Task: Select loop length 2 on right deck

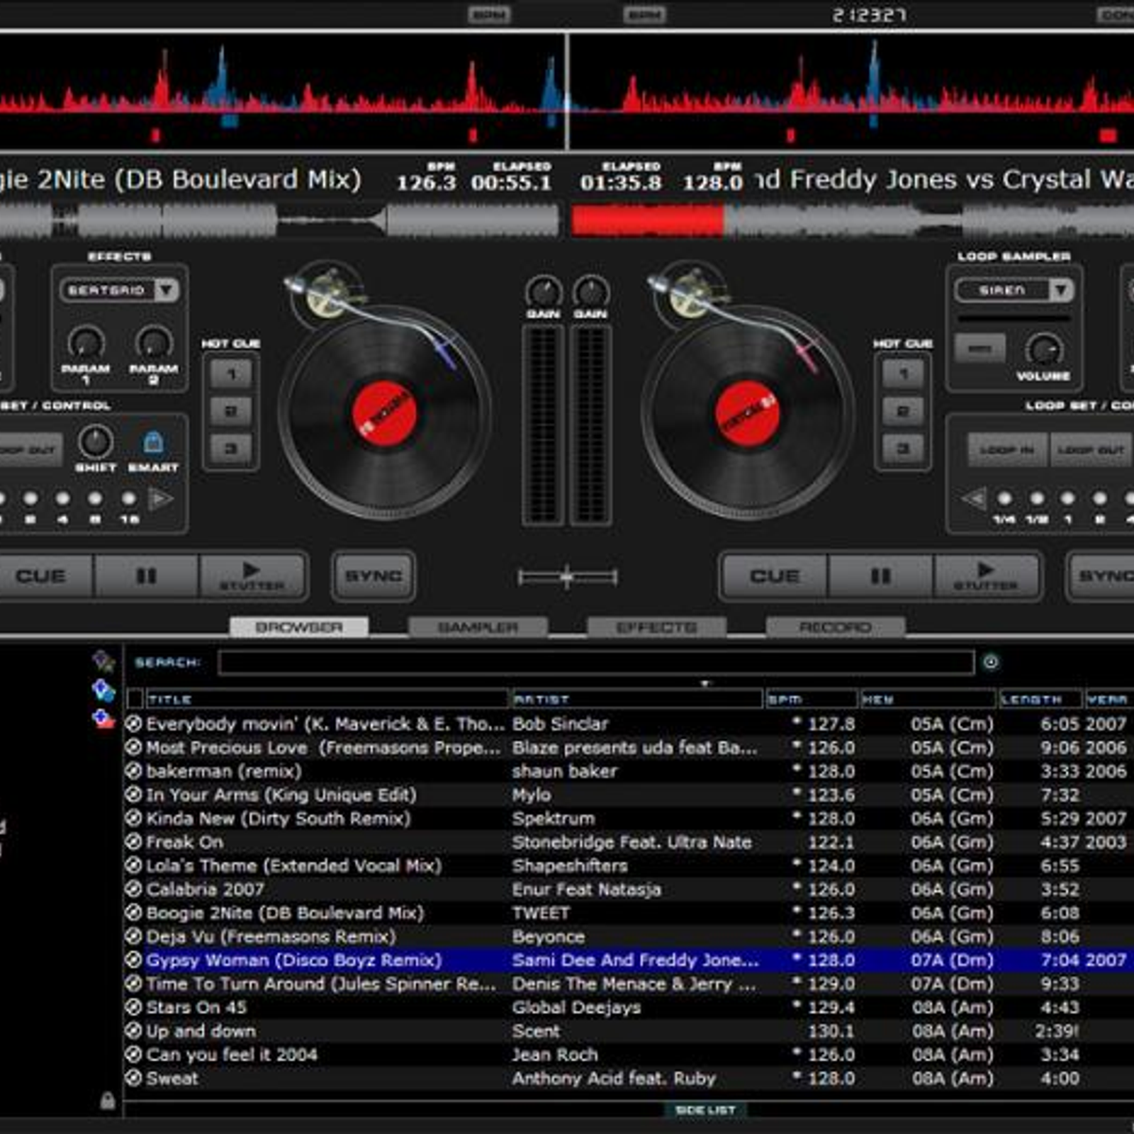Action: click(1100, 499)
